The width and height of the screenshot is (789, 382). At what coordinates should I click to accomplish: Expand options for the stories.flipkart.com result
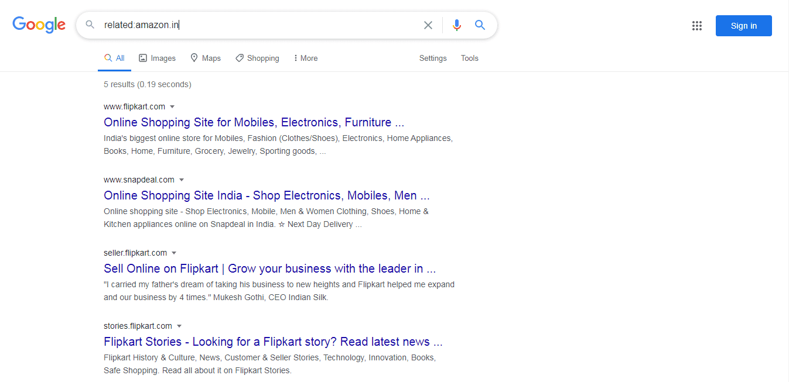tap(179, 326)
